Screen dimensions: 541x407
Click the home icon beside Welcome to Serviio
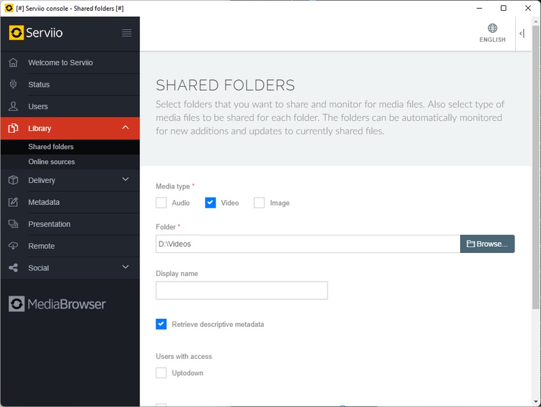(x=13, y=62)
